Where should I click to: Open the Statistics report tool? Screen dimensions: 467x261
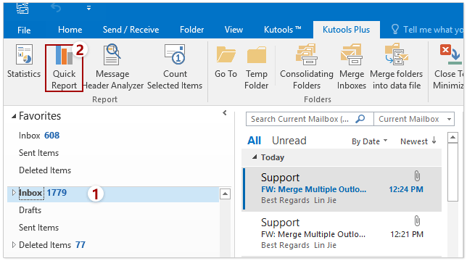click(24, 62)
